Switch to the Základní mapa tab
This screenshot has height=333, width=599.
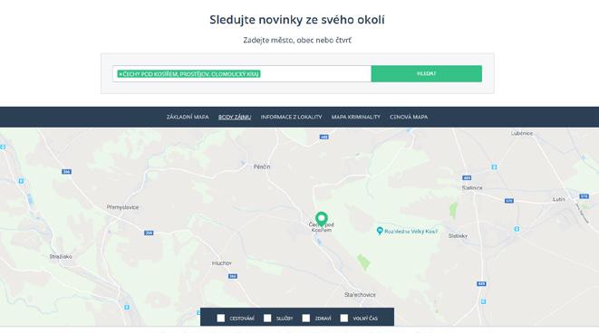point(188,117)
